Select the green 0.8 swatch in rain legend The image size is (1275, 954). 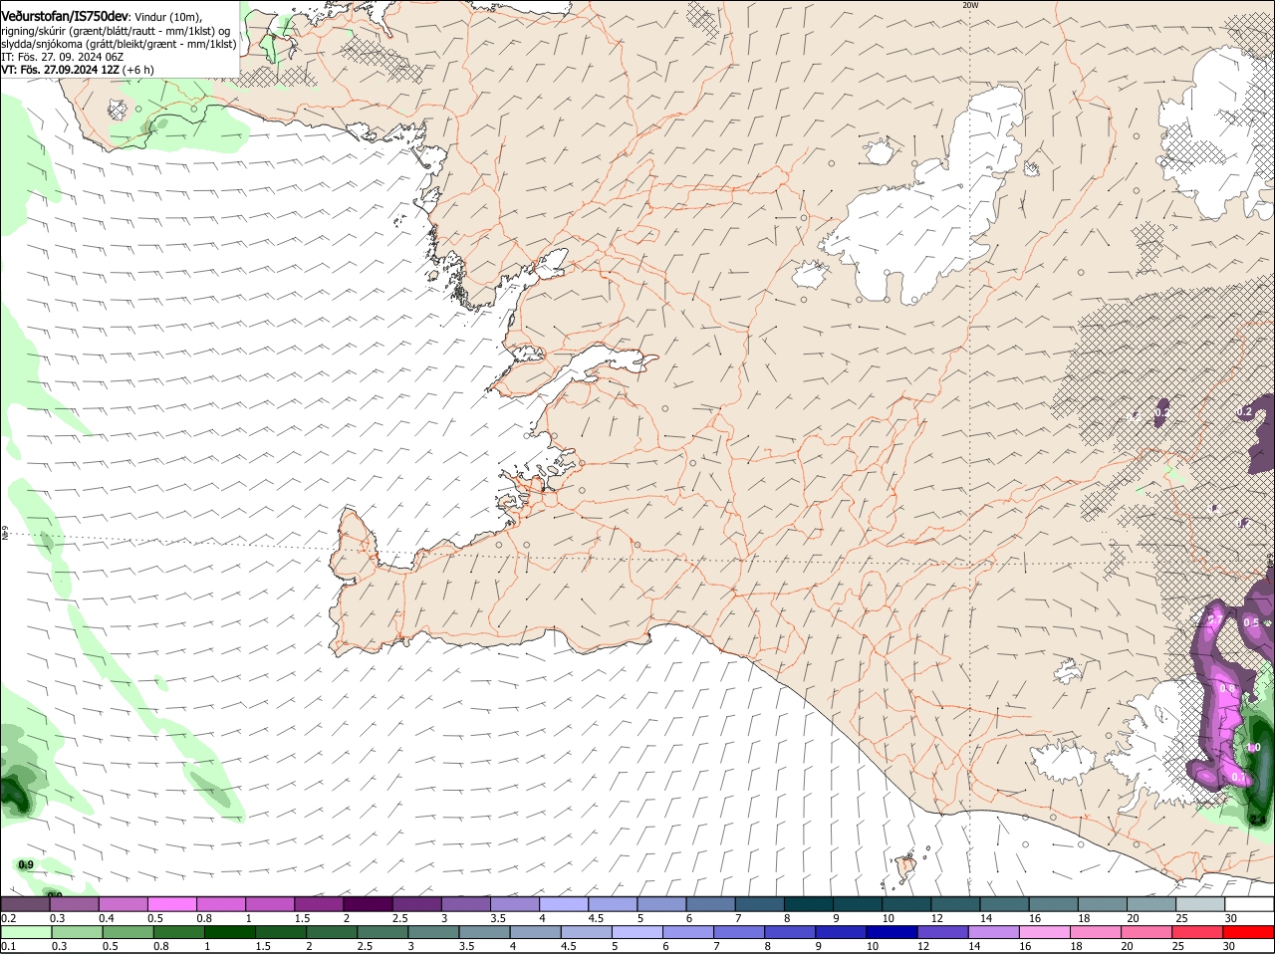pyautogui.click(x=178, y=932)
